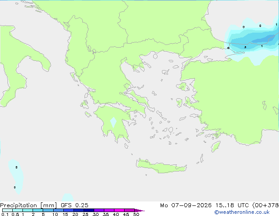This screenshot has height=216, width=279.
Task: Click the "0.5" legend scale label
Action: coord(15,214)
